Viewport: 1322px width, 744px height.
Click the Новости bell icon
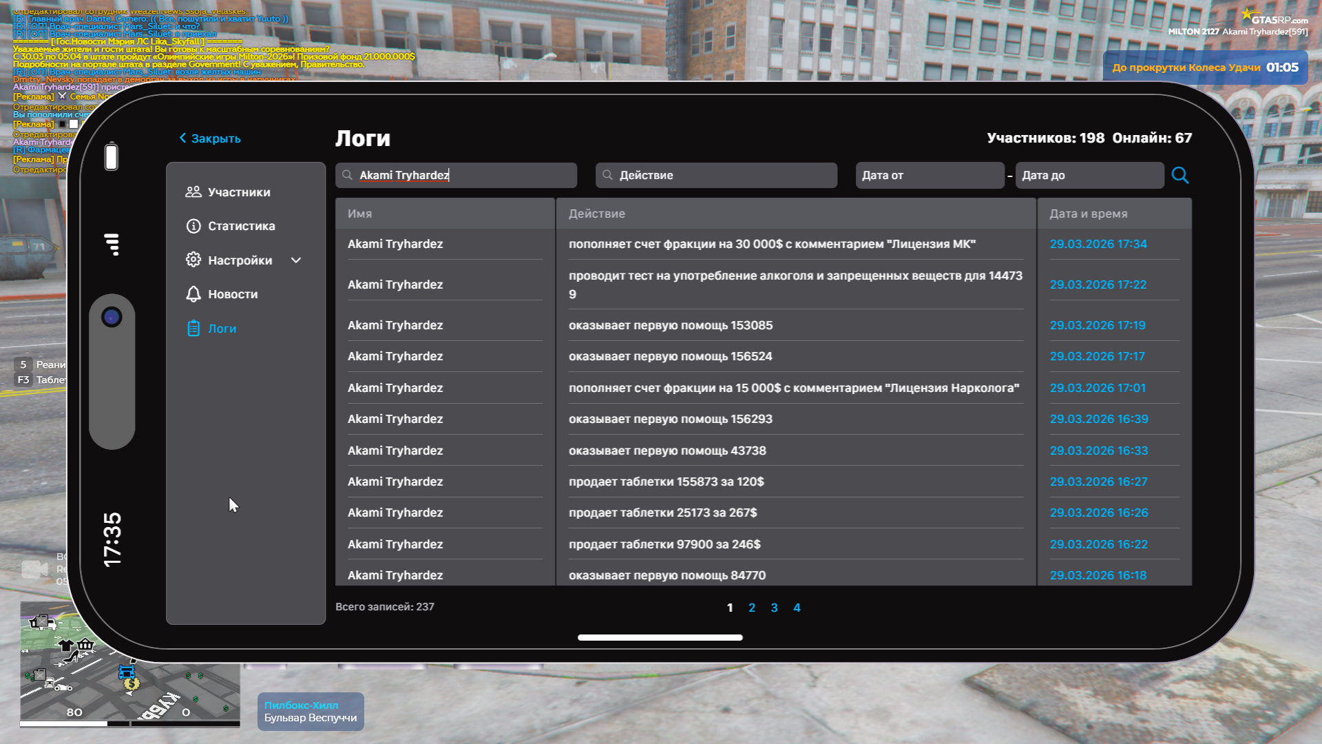point(193,294)
